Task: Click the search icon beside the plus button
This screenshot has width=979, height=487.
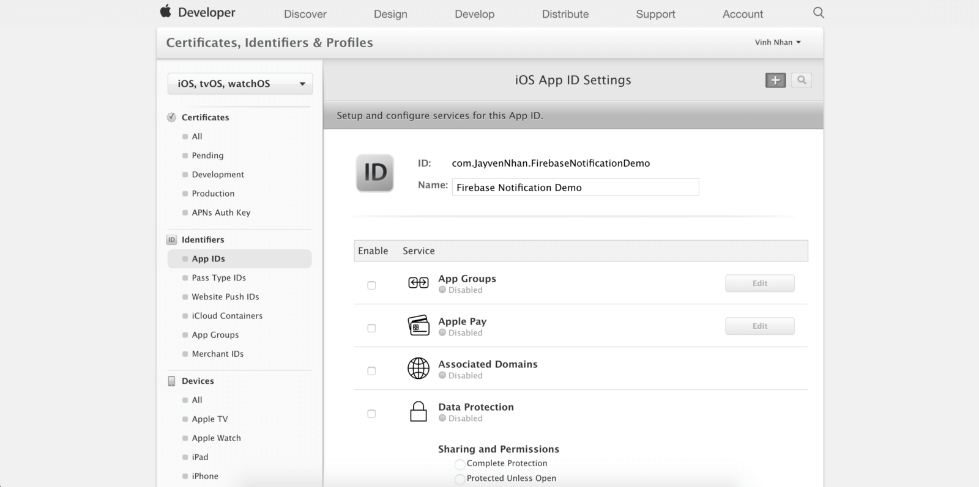Action: tap(802, 80)
